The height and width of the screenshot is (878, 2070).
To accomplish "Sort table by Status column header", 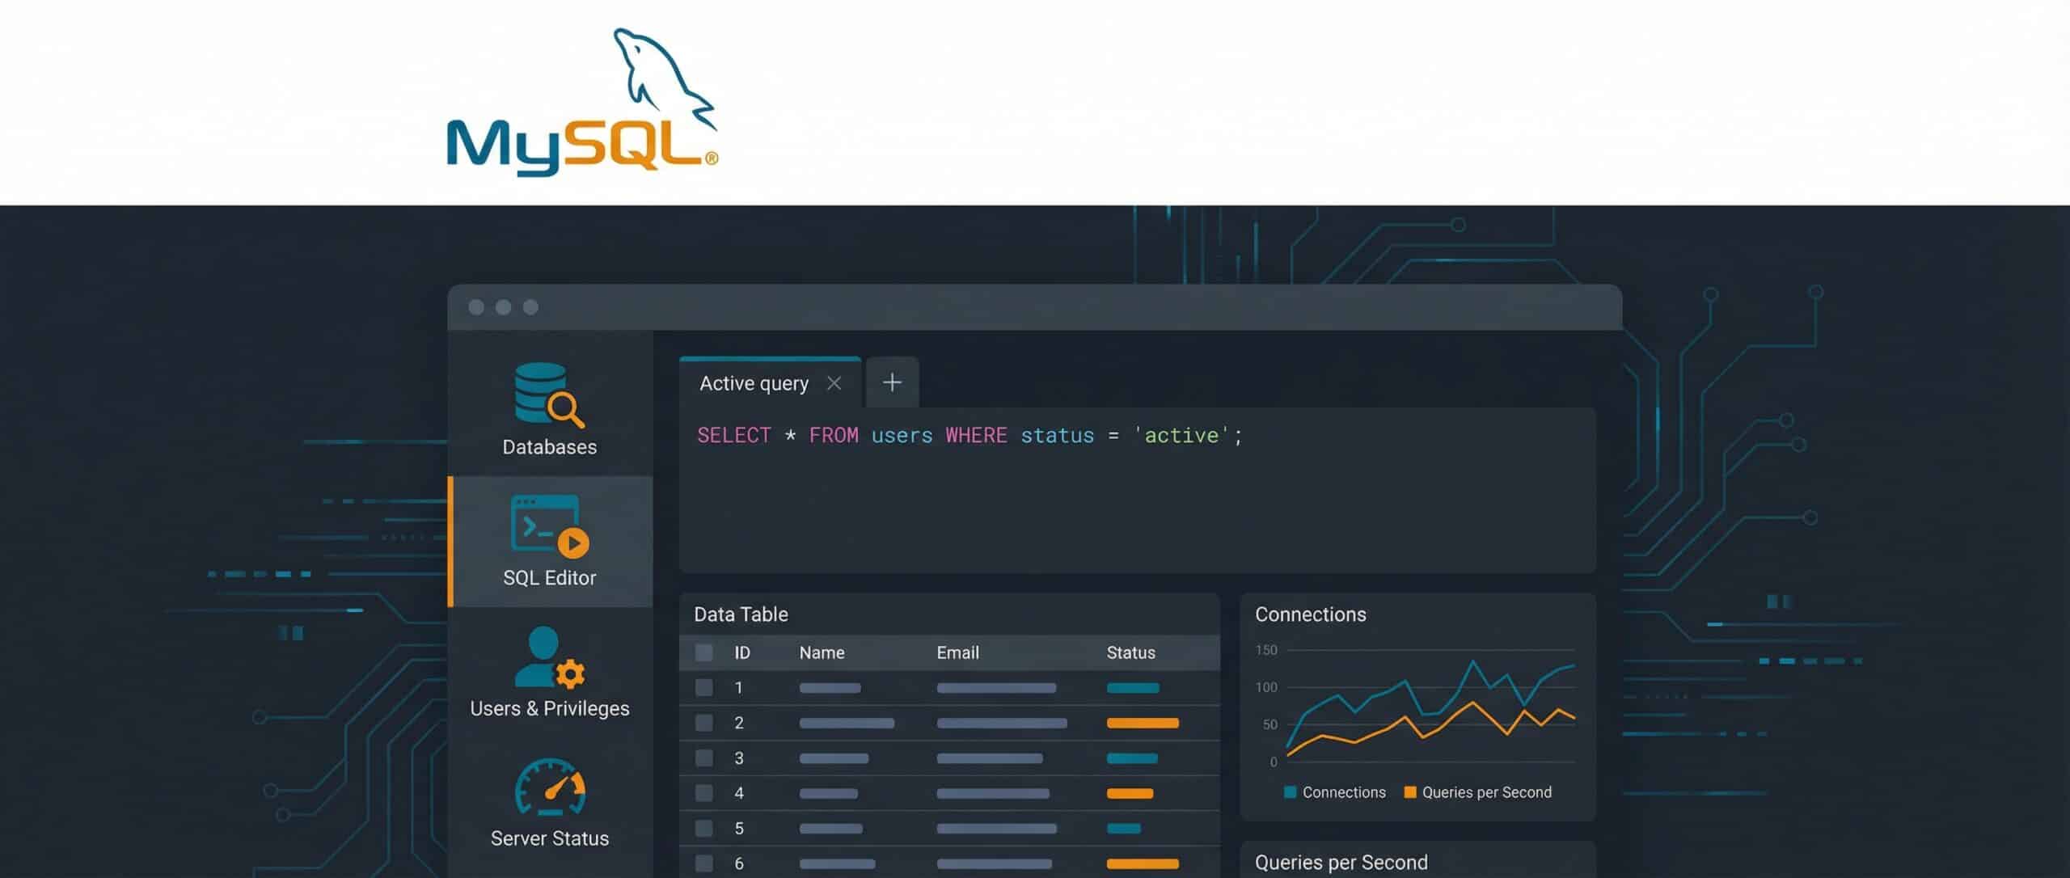I will (x=1130, y=652).
